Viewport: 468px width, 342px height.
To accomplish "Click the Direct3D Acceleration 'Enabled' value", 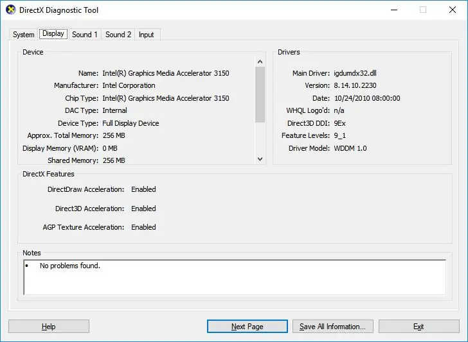I will pyautogui.click(x=143, y=209).
